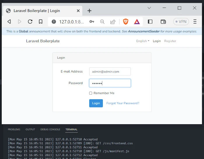
Task: Open the browser hamburger menu
Action: click(195, 21)
